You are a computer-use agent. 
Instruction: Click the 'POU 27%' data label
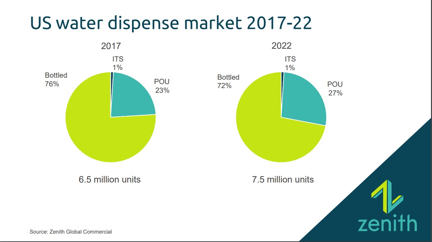point(335,89)
